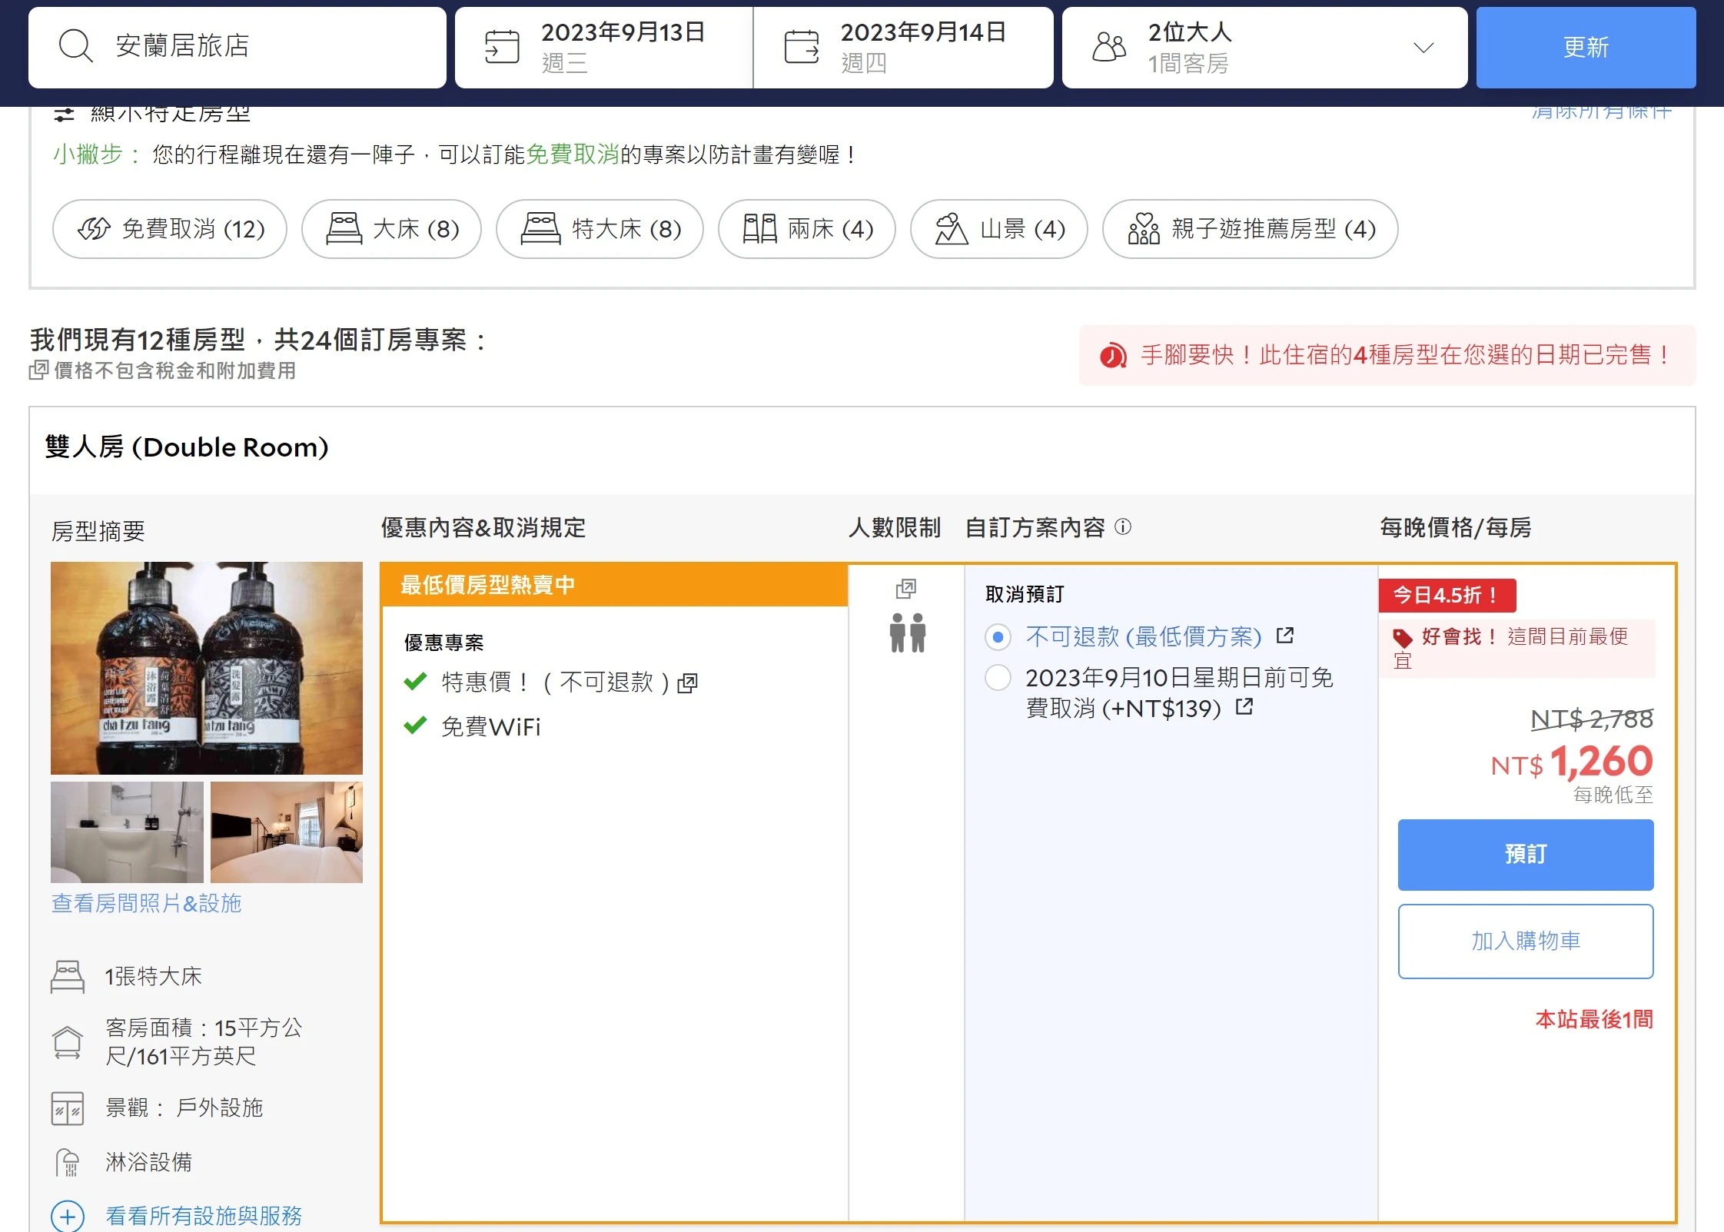The width and height of the screenshot is (1724, 1232).
Task: Select the 親子遊推薦房型 (4) filter chip
Action: coord(1250,229)
